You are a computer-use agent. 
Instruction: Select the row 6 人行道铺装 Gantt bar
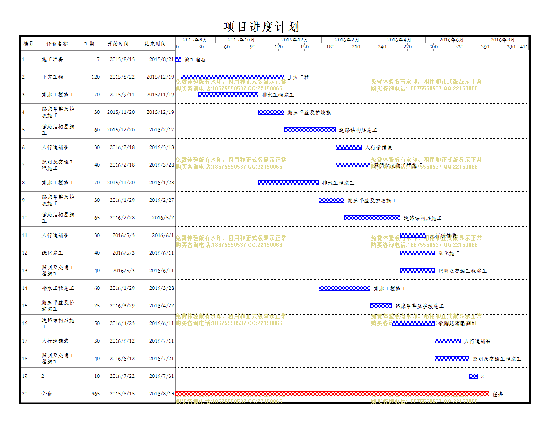tap(349, 147)
